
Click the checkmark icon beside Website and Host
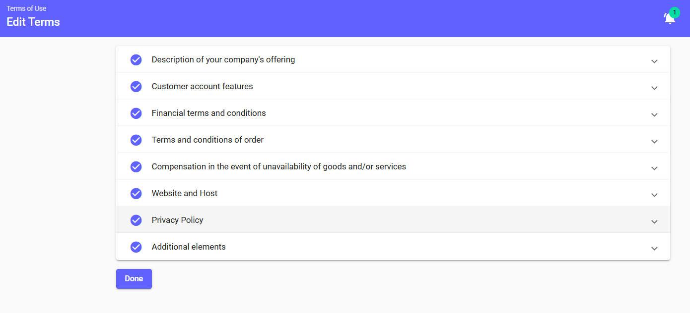point(136,194)
